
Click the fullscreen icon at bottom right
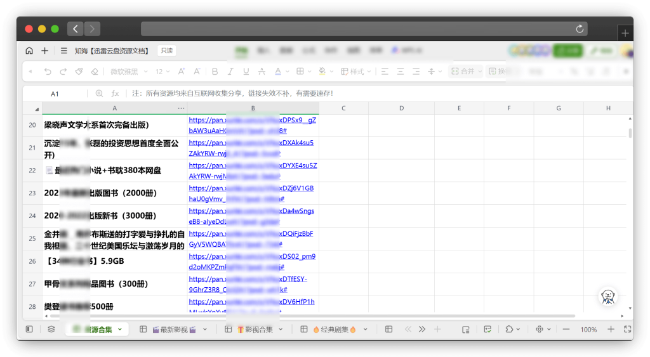pyautogui.click(x=627, y=329)
